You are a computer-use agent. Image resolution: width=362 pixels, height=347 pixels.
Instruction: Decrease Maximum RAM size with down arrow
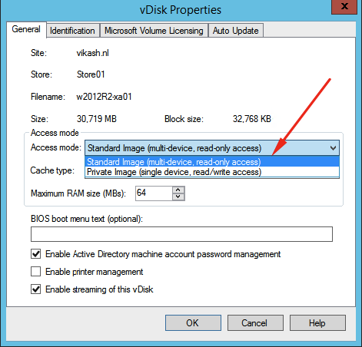[178, 197]
